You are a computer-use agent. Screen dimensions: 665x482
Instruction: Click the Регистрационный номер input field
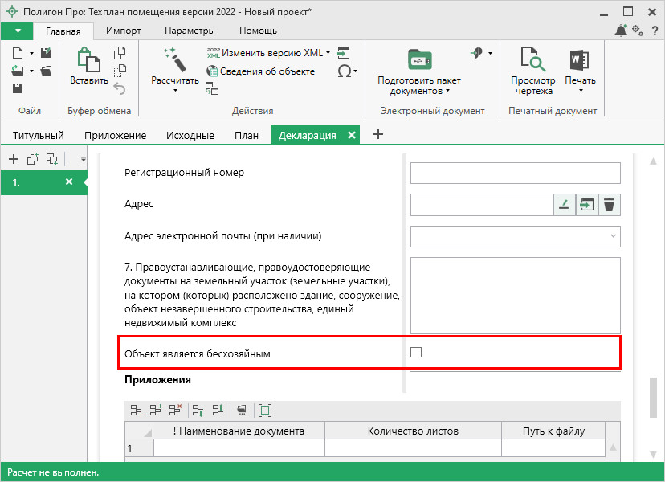coord(515,173)
